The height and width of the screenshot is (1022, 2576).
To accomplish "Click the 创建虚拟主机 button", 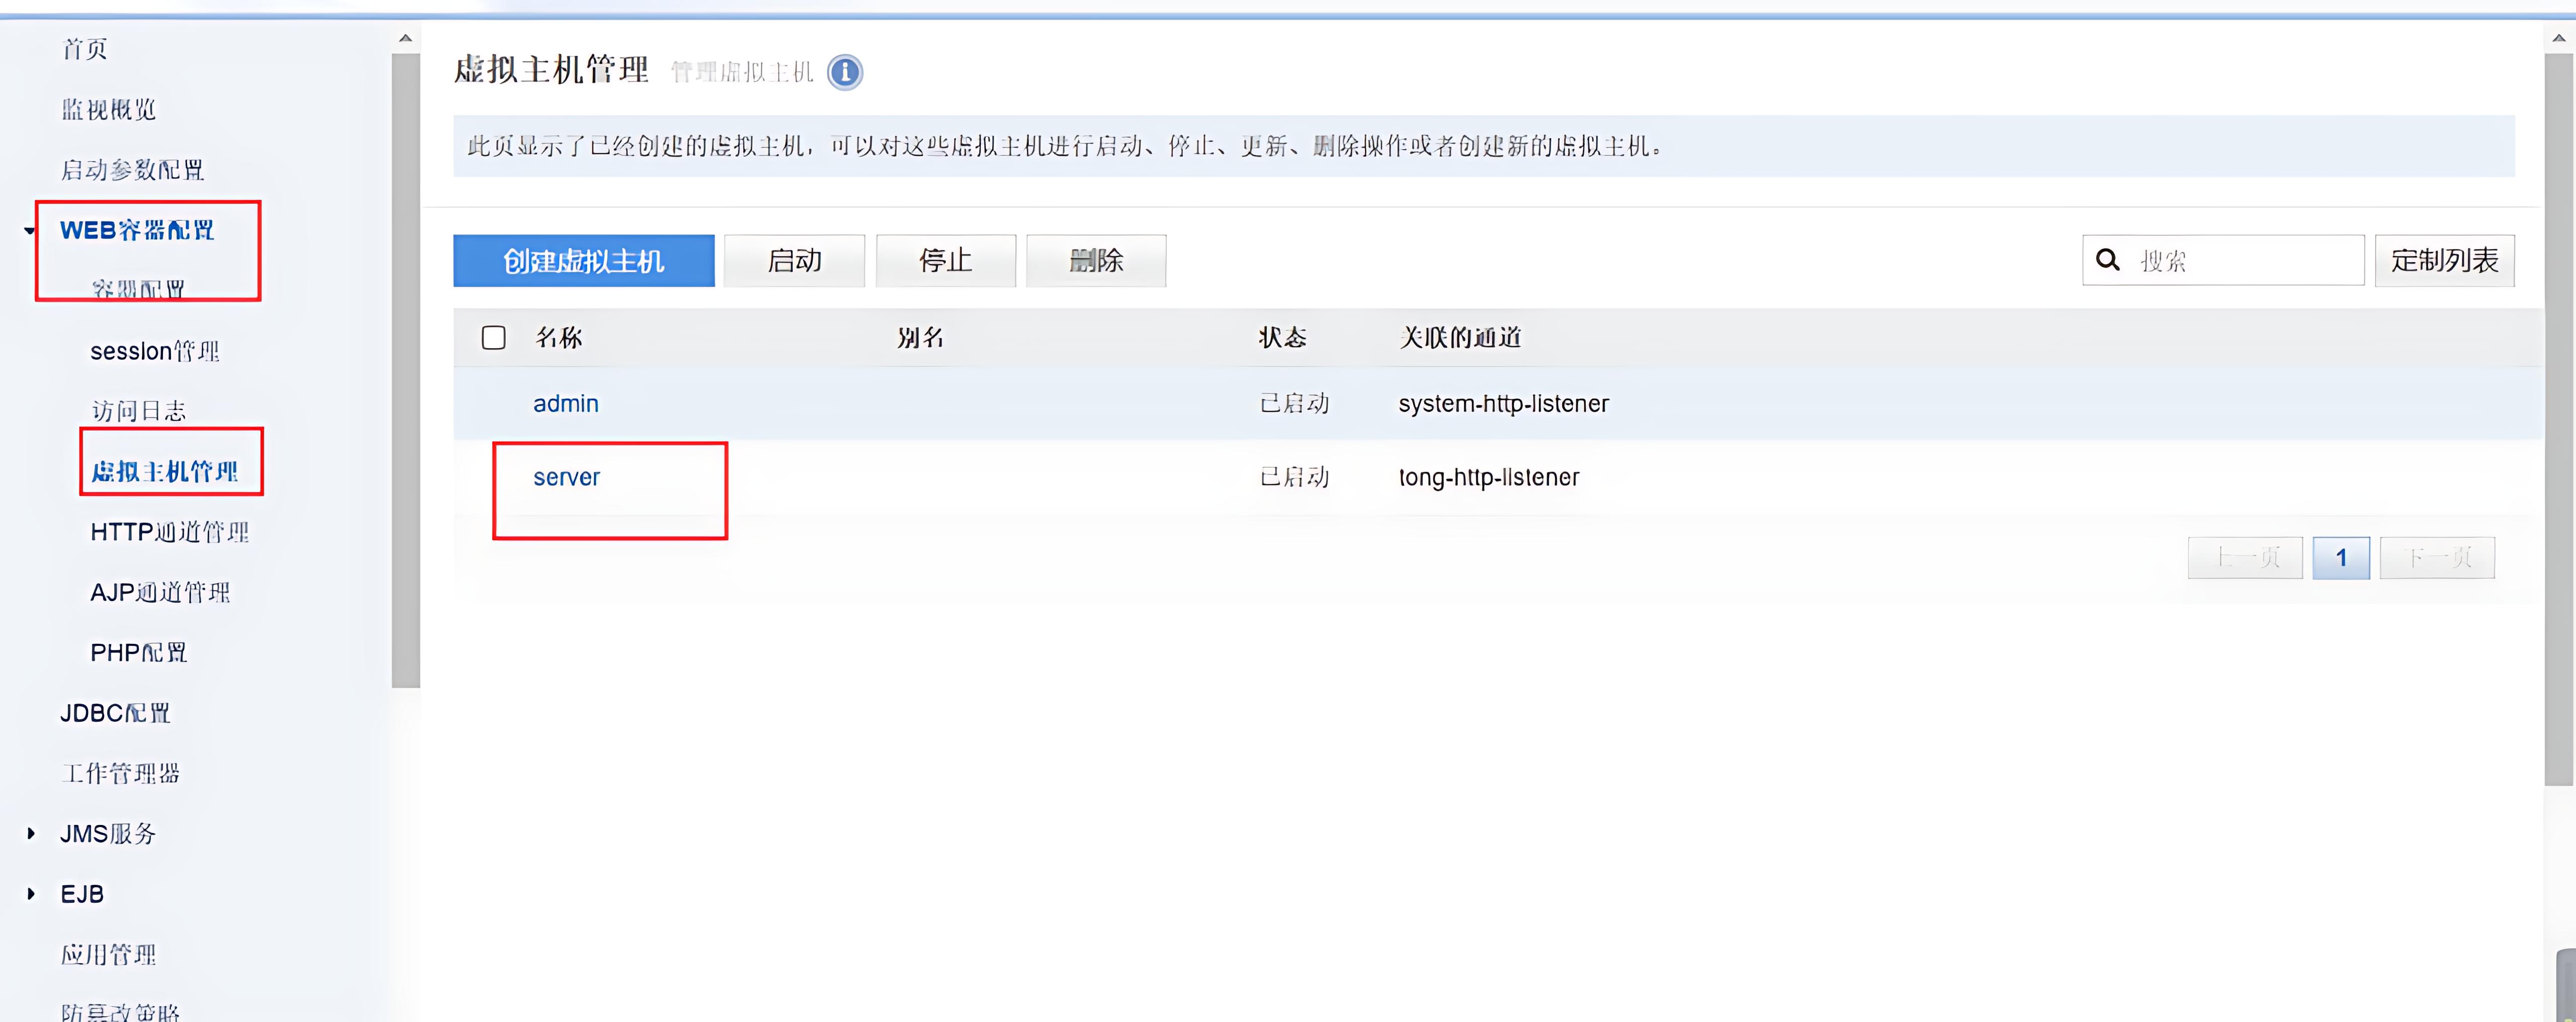I will click(583, 260).
